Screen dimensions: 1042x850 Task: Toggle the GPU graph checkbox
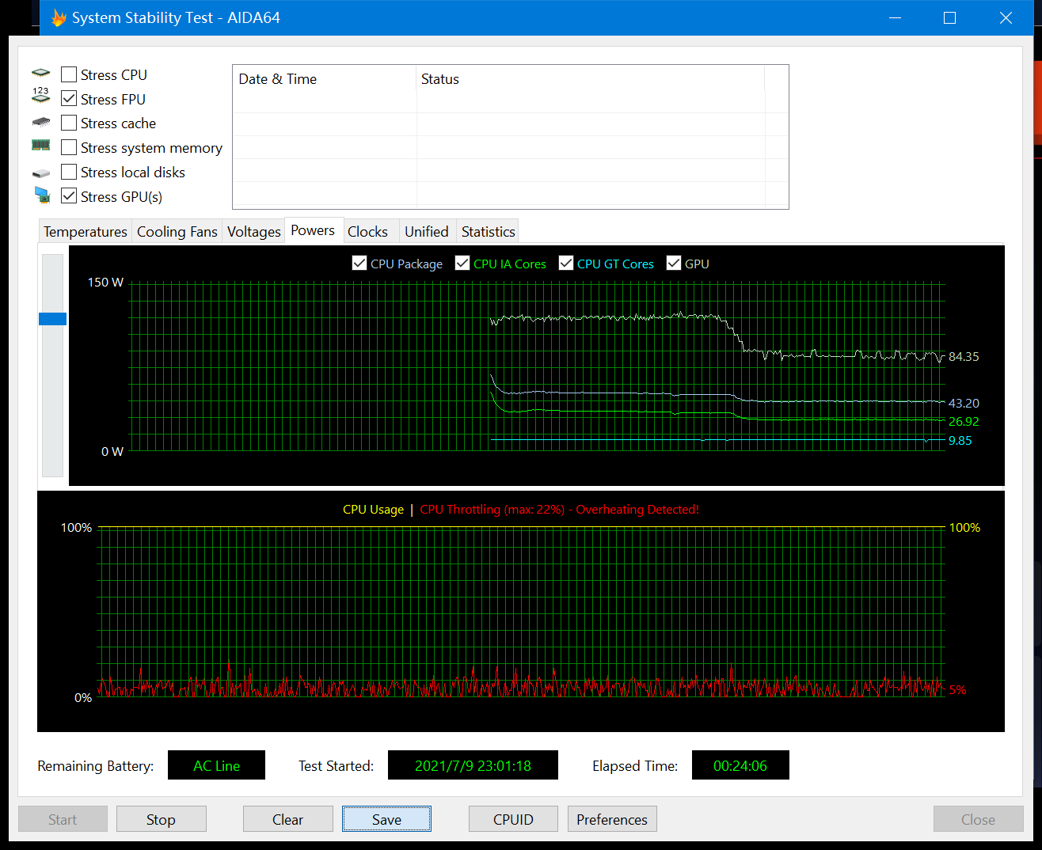(674, 264)
